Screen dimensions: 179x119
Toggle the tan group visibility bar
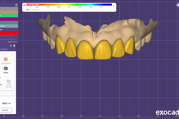click(x=9, y=12)
